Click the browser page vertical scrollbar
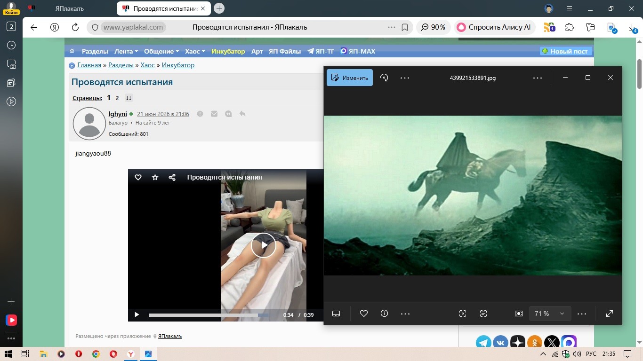This screenshot has width=643, height=361. [x=639, y=73]
